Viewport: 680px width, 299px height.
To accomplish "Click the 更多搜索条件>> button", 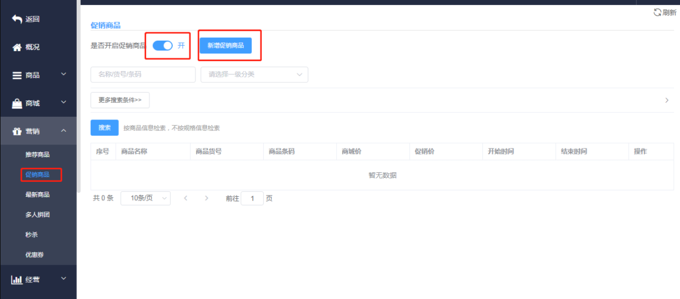I will tap(120, 101).
